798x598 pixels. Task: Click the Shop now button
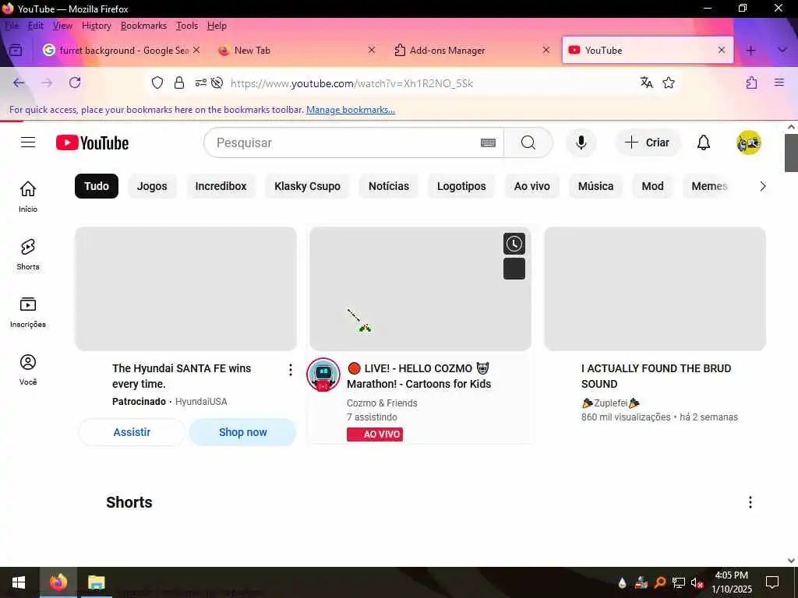click(243, 432)
